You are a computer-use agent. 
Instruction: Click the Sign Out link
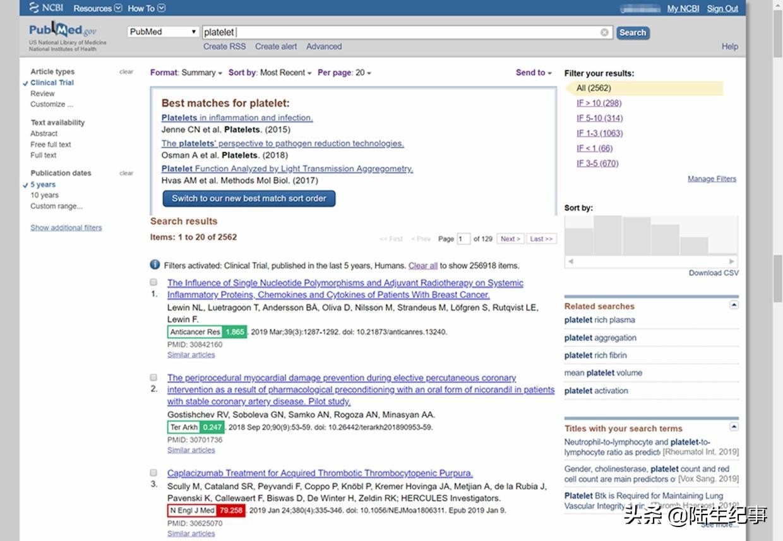(x=722, y=8)
